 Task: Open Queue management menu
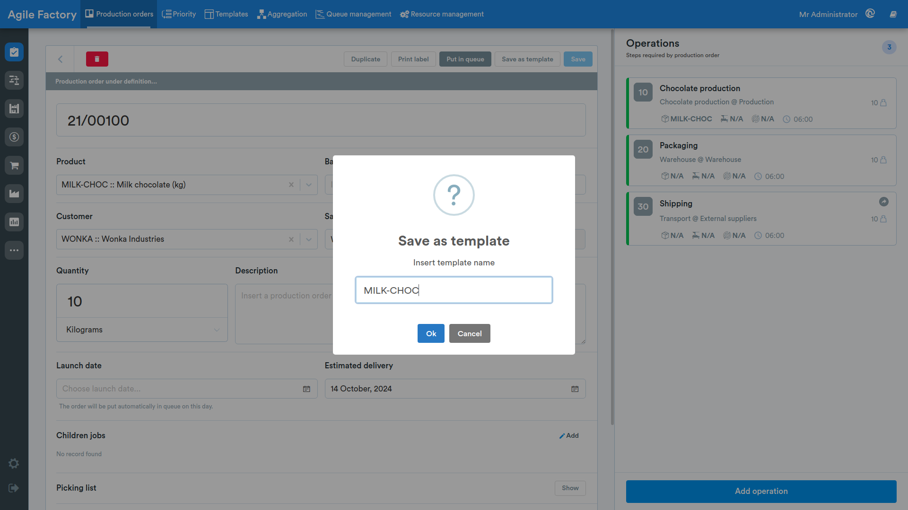click(353, 14)
